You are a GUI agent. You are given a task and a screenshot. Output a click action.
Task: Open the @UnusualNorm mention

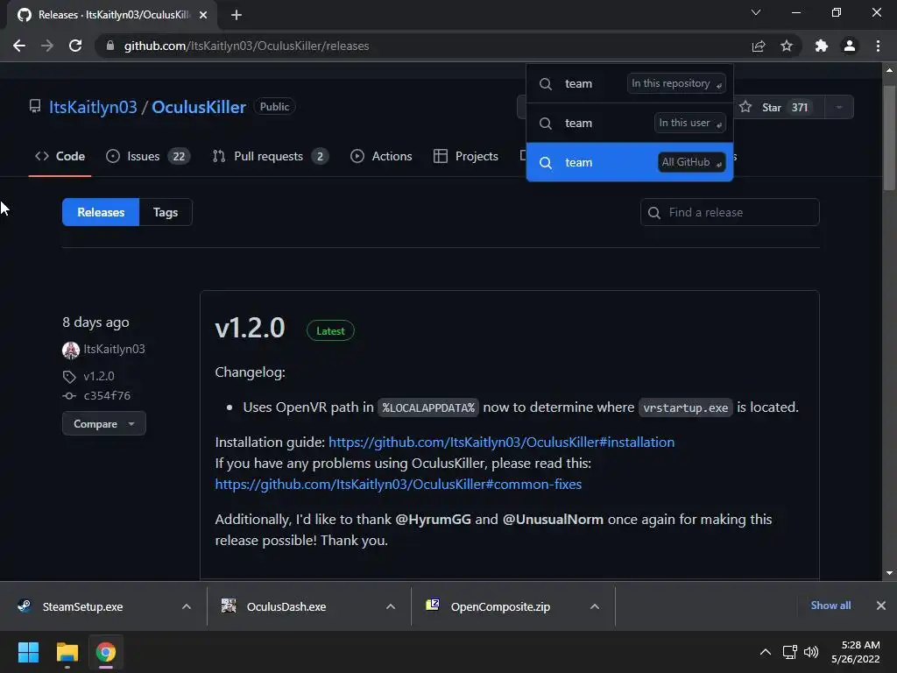pyautogui.click(x=553, y=520)
